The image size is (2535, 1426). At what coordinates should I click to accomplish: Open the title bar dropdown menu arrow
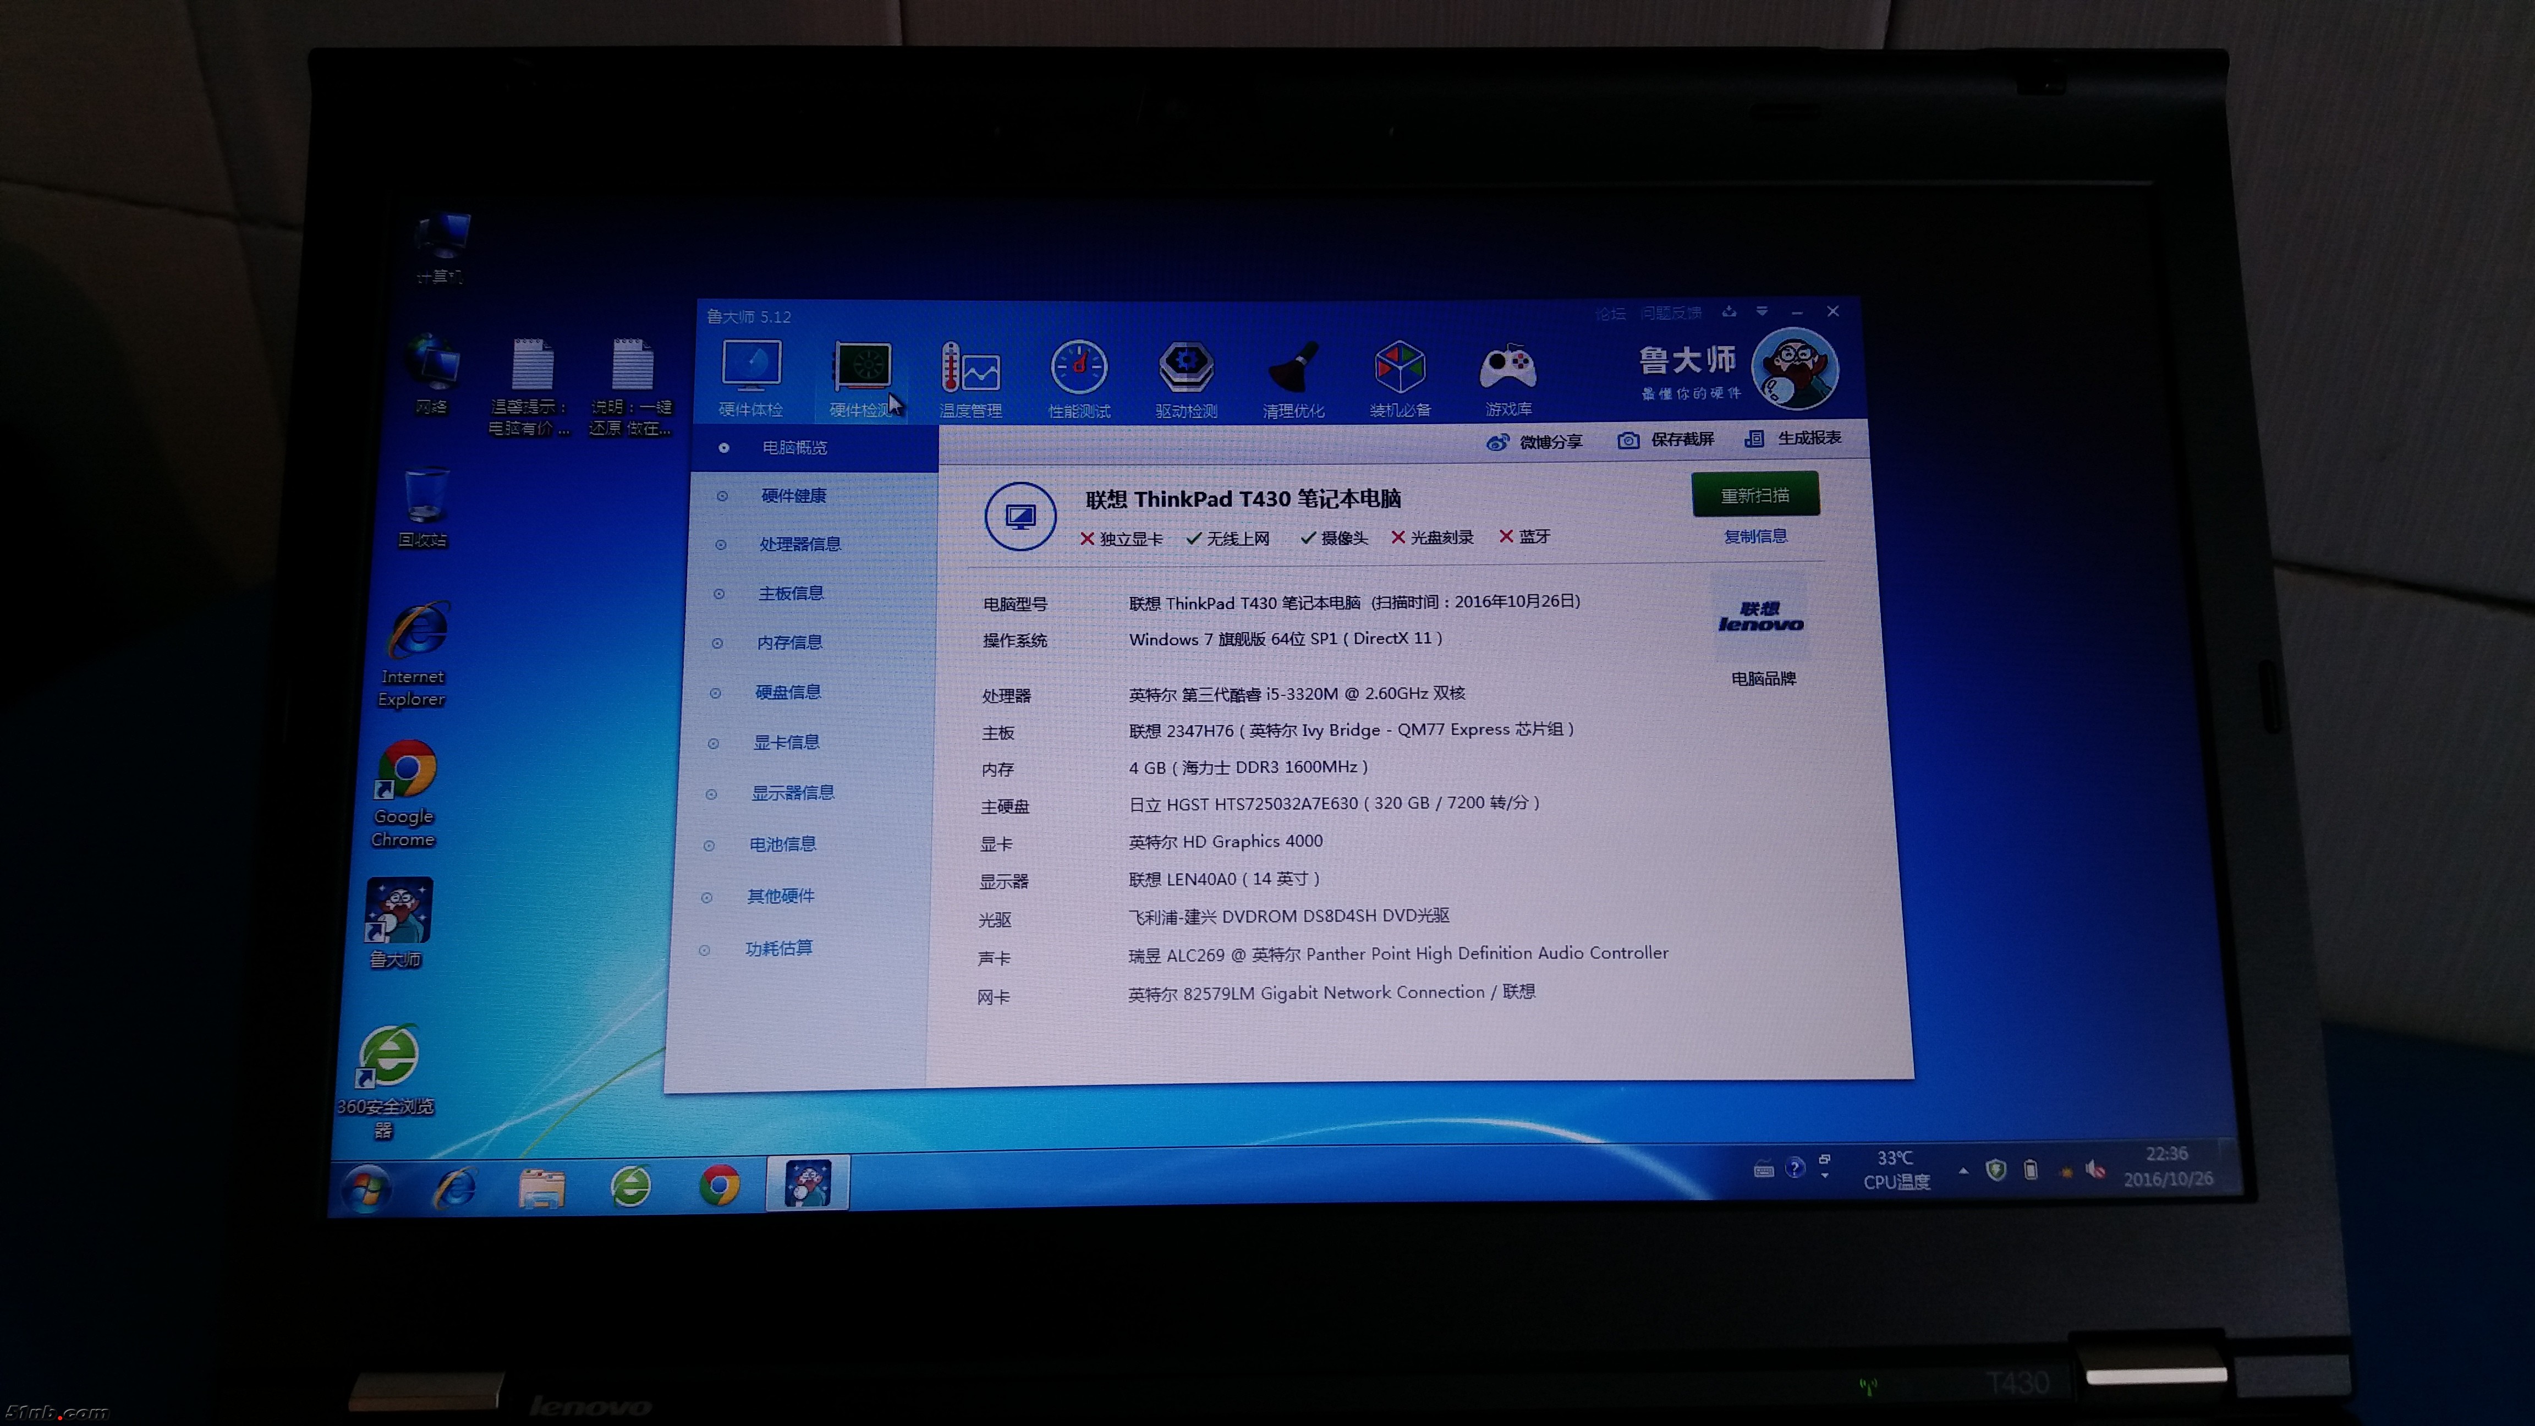pos(1762,312)
